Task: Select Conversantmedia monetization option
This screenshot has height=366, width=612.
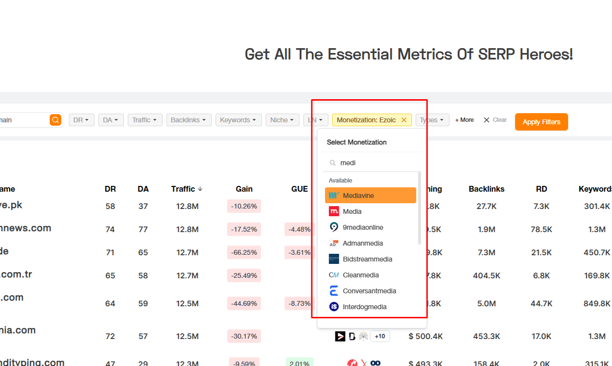Action: 371,291
